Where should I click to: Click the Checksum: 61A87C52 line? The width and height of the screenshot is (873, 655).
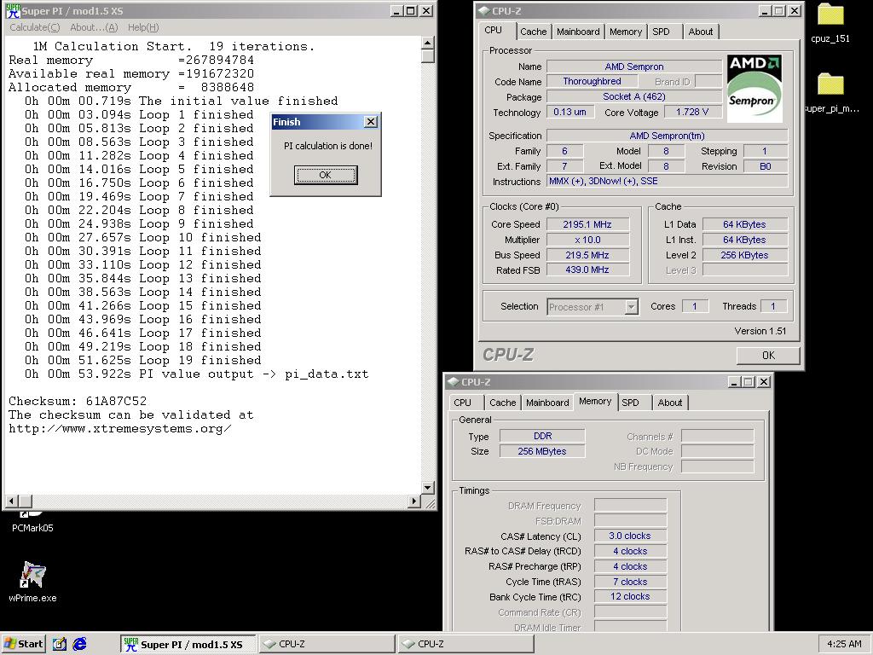[78, 401]
